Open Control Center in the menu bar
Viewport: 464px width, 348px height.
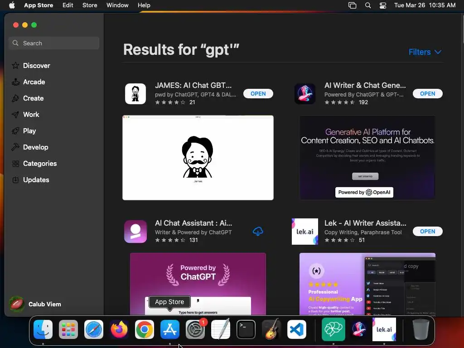click(382, 5)
